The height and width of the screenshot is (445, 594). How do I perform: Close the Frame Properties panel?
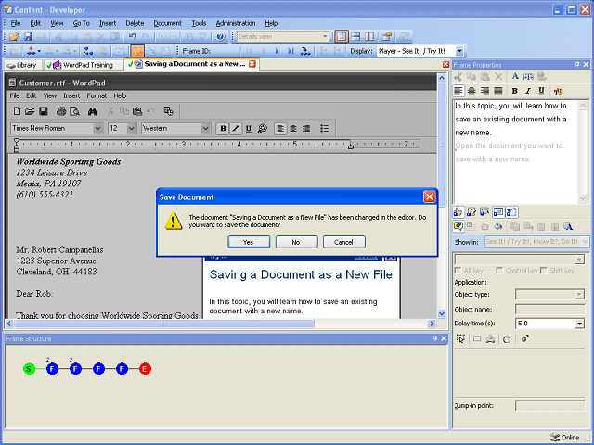(586, 65)
